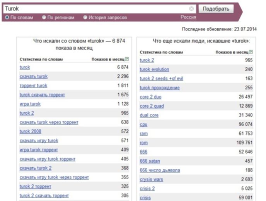Screen dimensions: 266x201
Task: Open the 'rom' link
Action: click(144, 143)
